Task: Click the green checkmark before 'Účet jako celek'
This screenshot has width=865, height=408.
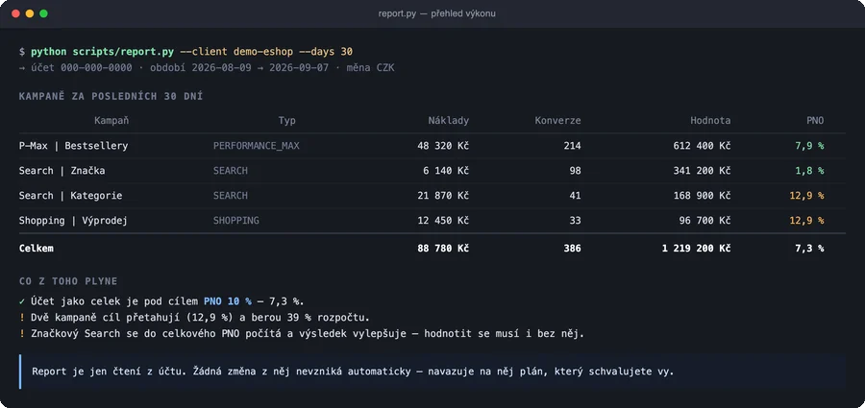Action: click(x=21, y=301)
